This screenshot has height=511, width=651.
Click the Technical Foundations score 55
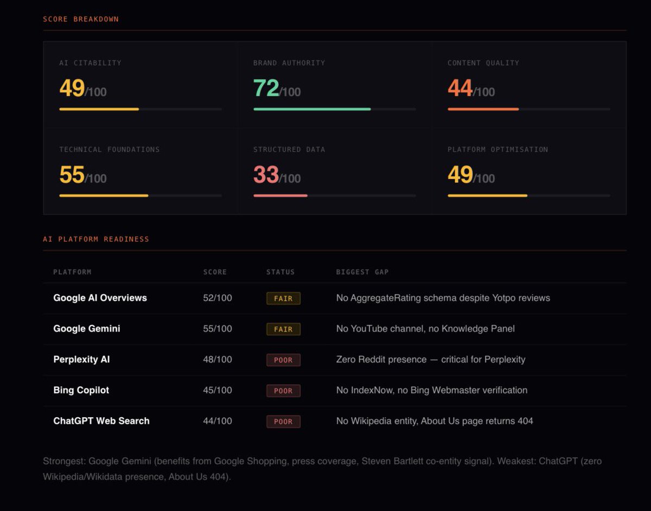[72, 175]
